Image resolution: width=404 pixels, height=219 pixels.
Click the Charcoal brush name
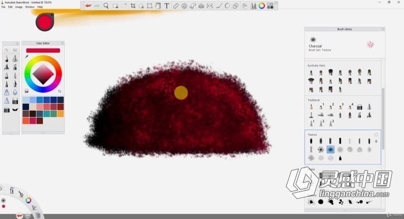point(315,46)
